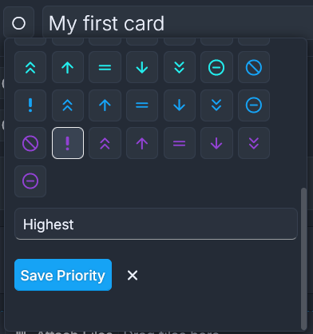Select the teal double chevron up icon
Viewport: 313px width, 334px height.
30,67
